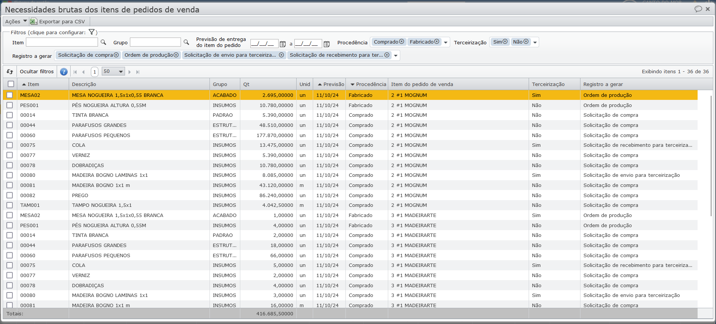Sort by the Terceirização column header
Viewport: 716px width, 324px height.
tap(555, 84)
